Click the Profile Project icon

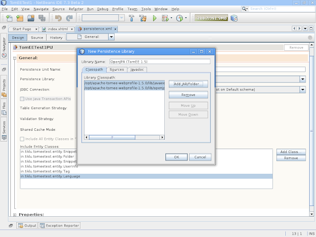pyautogui.click(x=179, y=18)
